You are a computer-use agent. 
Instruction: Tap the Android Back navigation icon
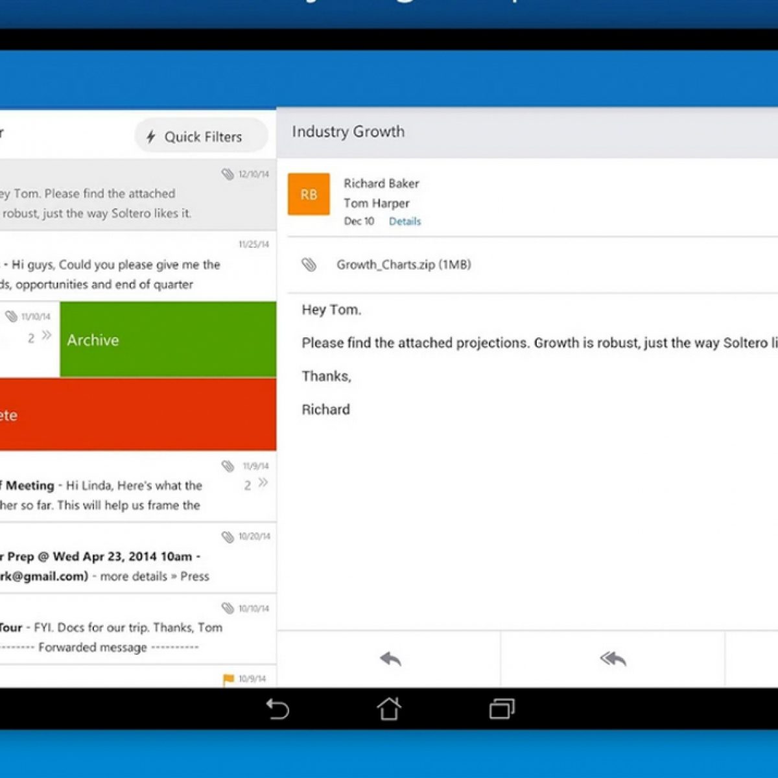click(x=277, y=709)
